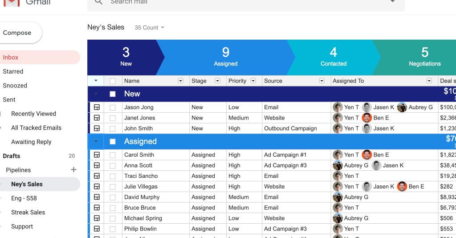Open the box icon for Philip Bowlin row

coord(97,229)
